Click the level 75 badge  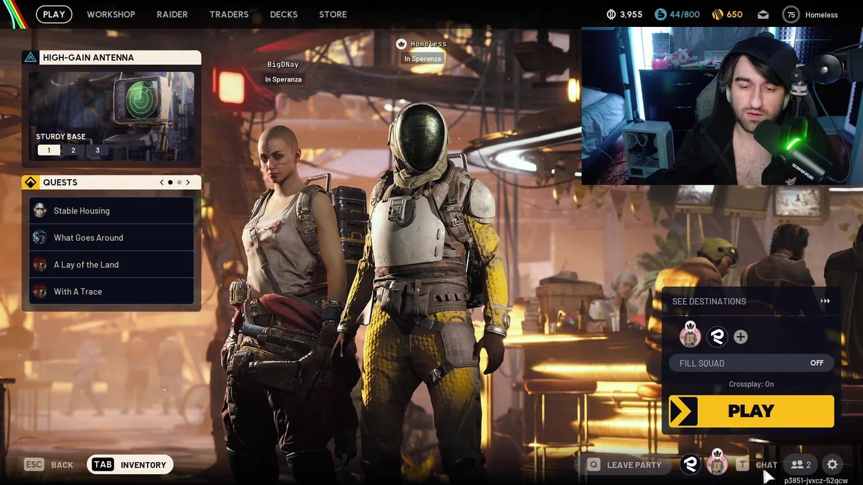(x=791, y=14)
